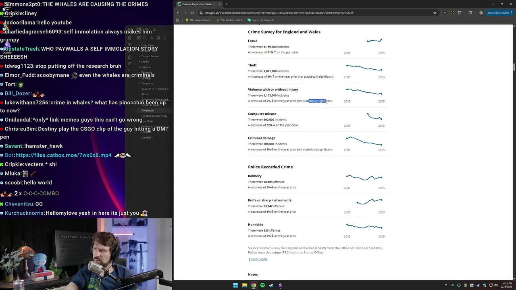Screen dimensions: 516x290
Task: Open the About note in Obsidian
Action: [145, 94]
